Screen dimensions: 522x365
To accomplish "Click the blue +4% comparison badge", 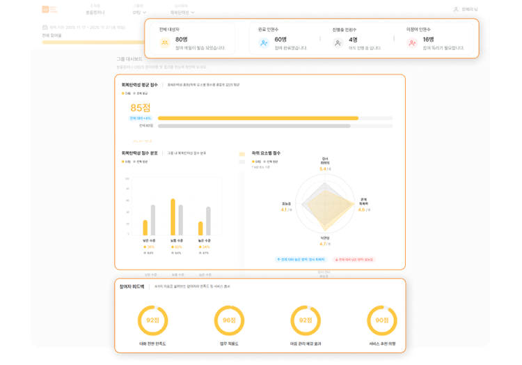I will [140, 118].
